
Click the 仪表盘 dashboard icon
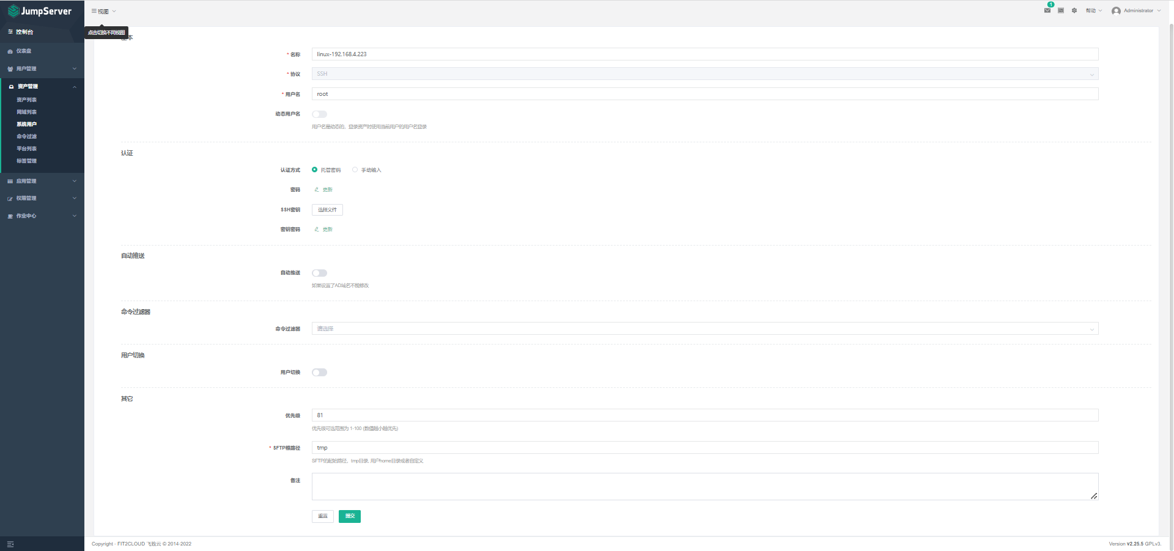pos(10,51)
